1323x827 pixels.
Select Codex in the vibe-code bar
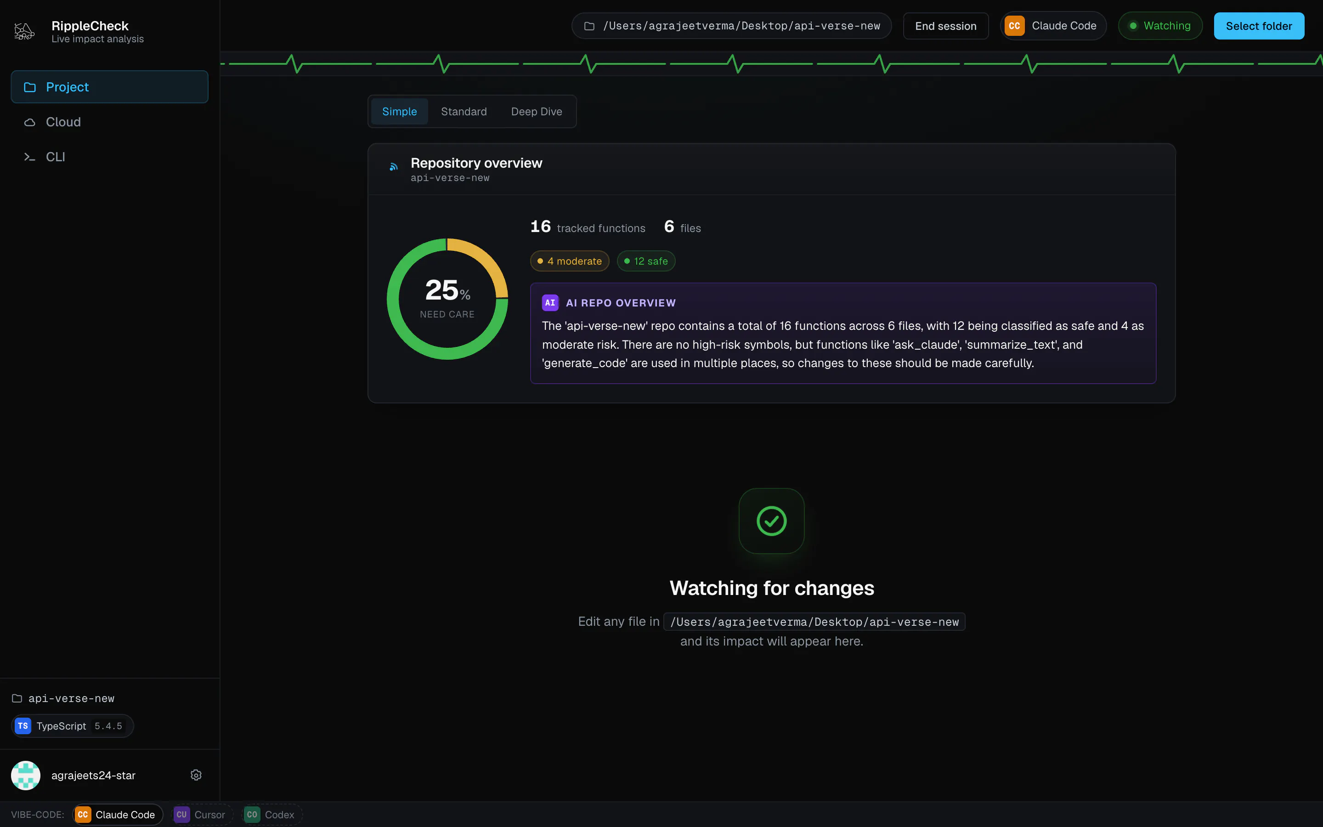271,815
